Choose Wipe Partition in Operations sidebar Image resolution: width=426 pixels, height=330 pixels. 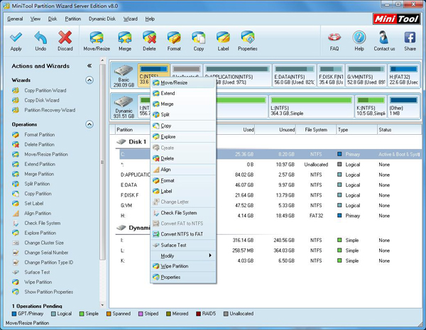coord(38,282)
